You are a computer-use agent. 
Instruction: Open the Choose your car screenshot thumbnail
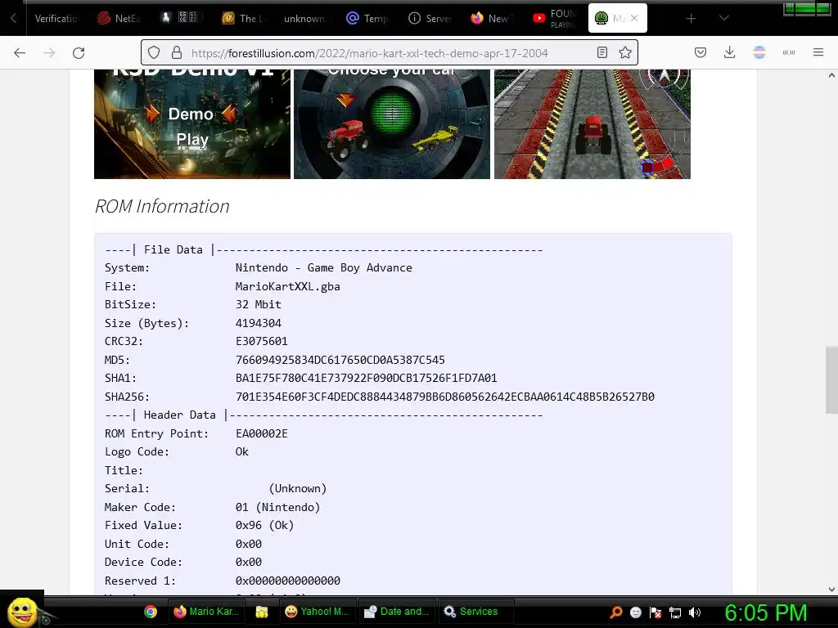point(392,124)
